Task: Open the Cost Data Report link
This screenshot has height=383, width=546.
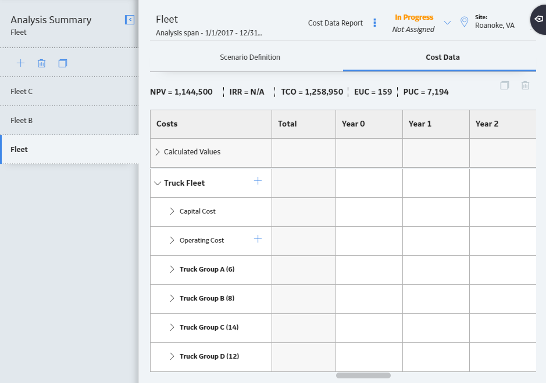Action: [336, 23]
